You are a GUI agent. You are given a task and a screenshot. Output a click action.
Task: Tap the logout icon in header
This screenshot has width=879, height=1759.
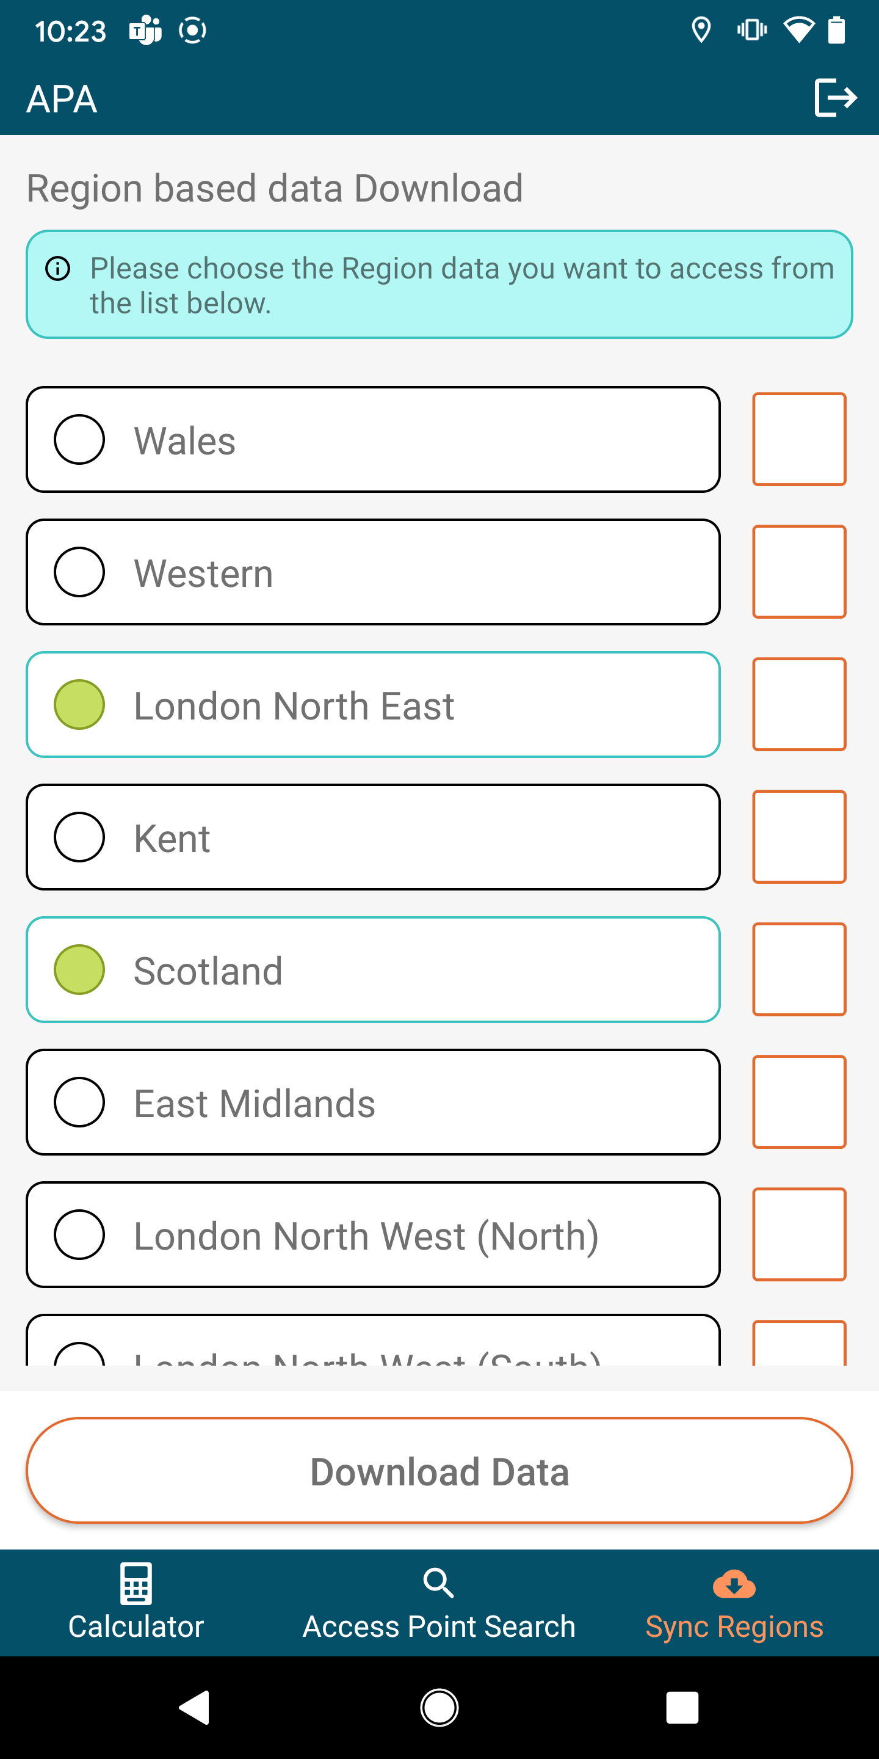834,98
